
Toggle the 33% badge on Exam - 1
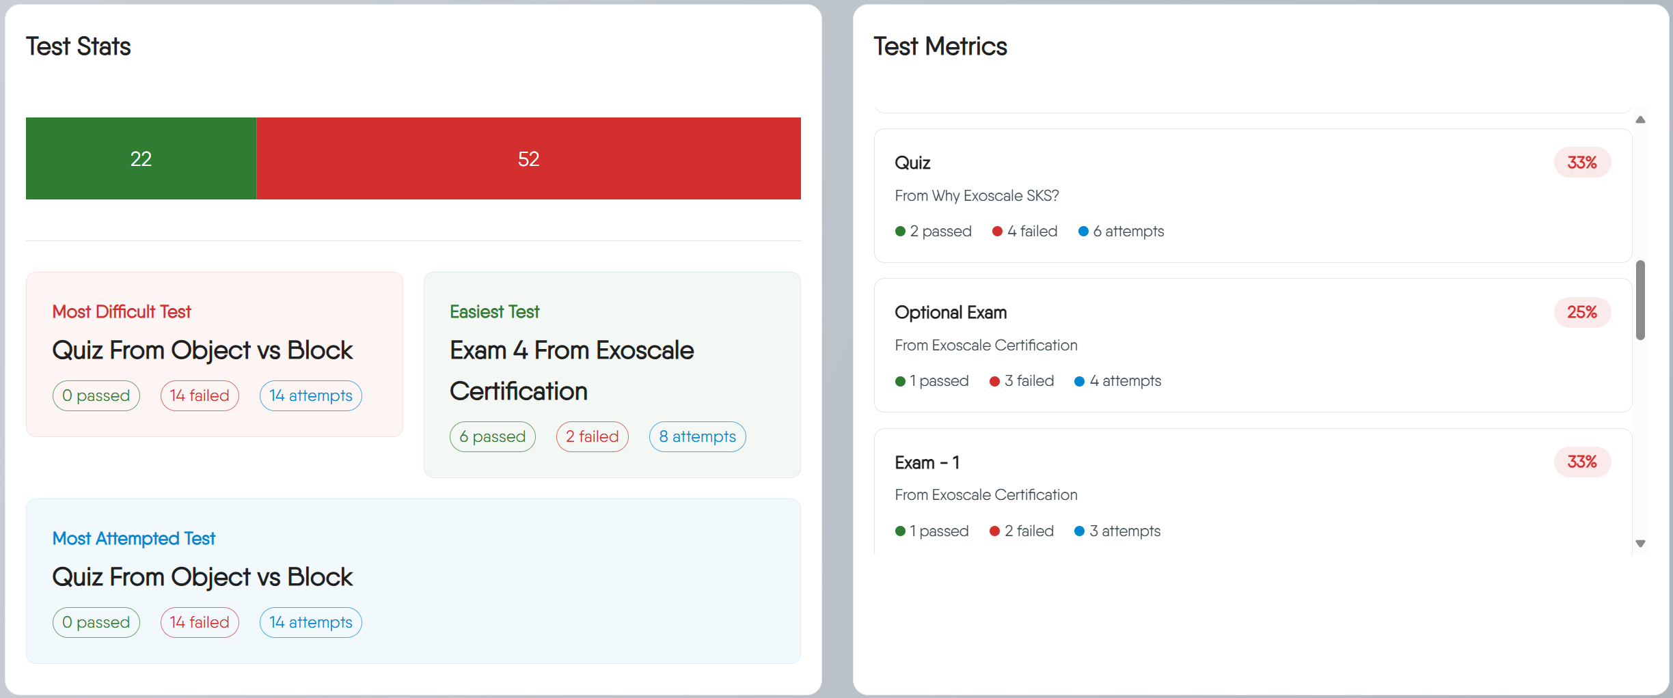point(1582,462)
